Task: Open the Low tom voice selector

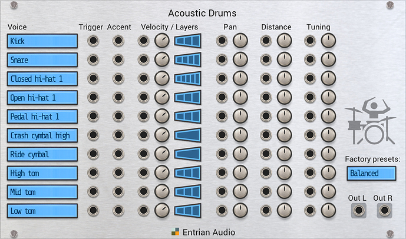Action: coord(42,211)
